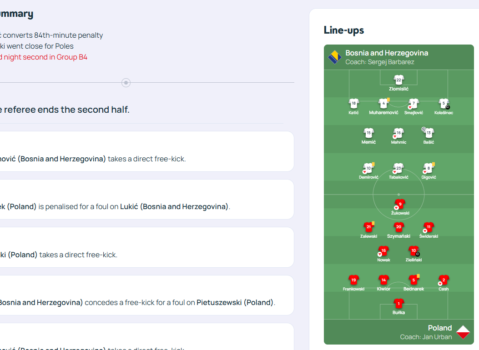Click Bašić's number 13 shirt
Screen dimensions: 479x350
[429, 133]
